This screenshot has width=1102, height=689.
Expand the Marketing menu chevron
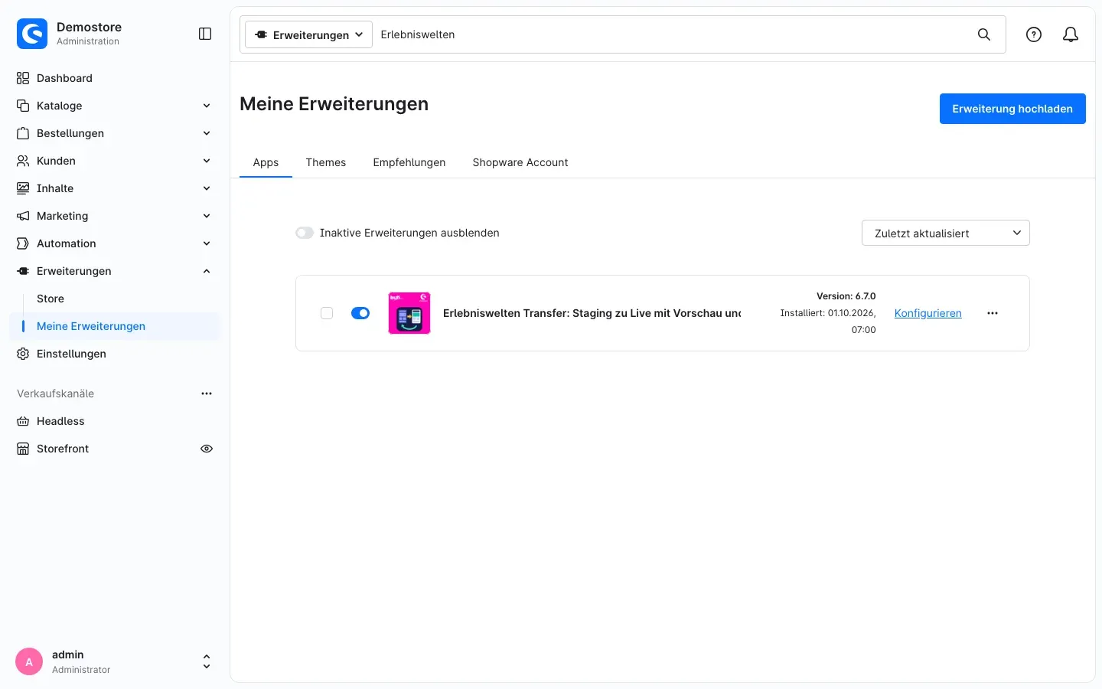[x=207, y=216]
